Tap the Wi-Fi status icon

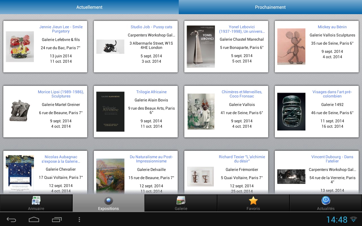point(353,219)
